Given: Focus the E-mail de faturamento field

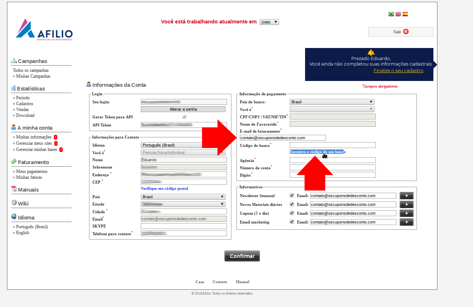Looking at the screenshot, I should click(283, 138).
